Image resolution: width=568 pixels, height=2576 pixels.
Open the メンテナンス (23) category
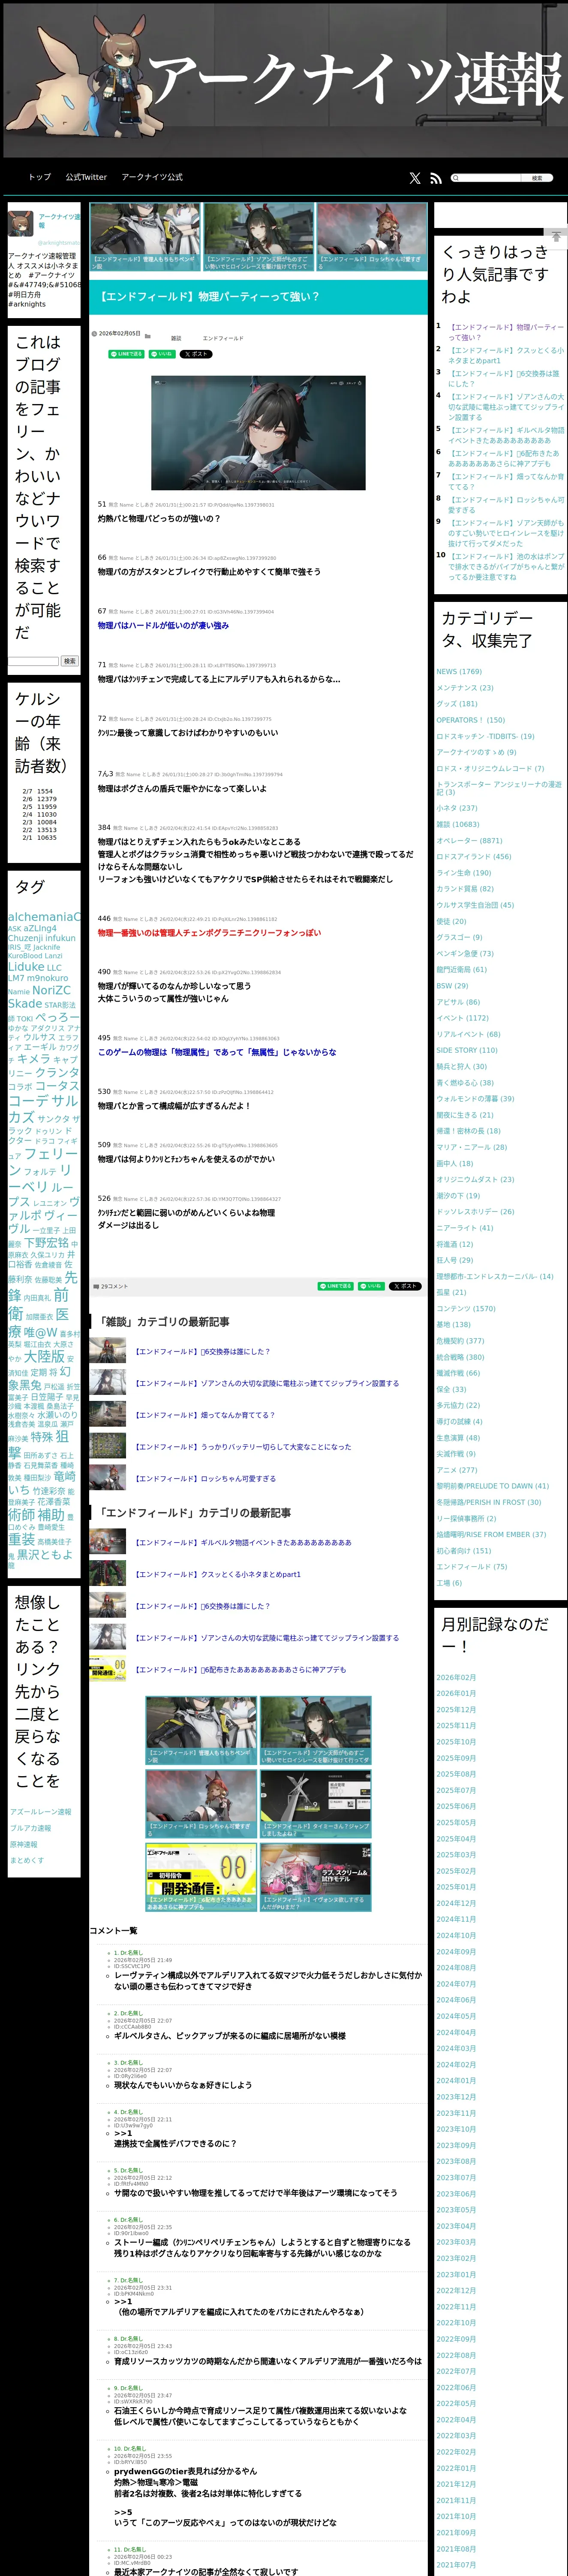click(464, 687)
